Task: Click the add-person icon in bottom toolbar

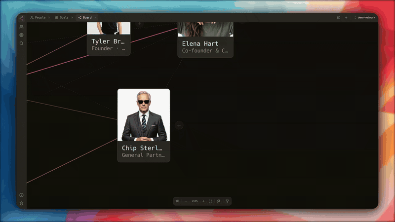Action: tap(177, 201)
